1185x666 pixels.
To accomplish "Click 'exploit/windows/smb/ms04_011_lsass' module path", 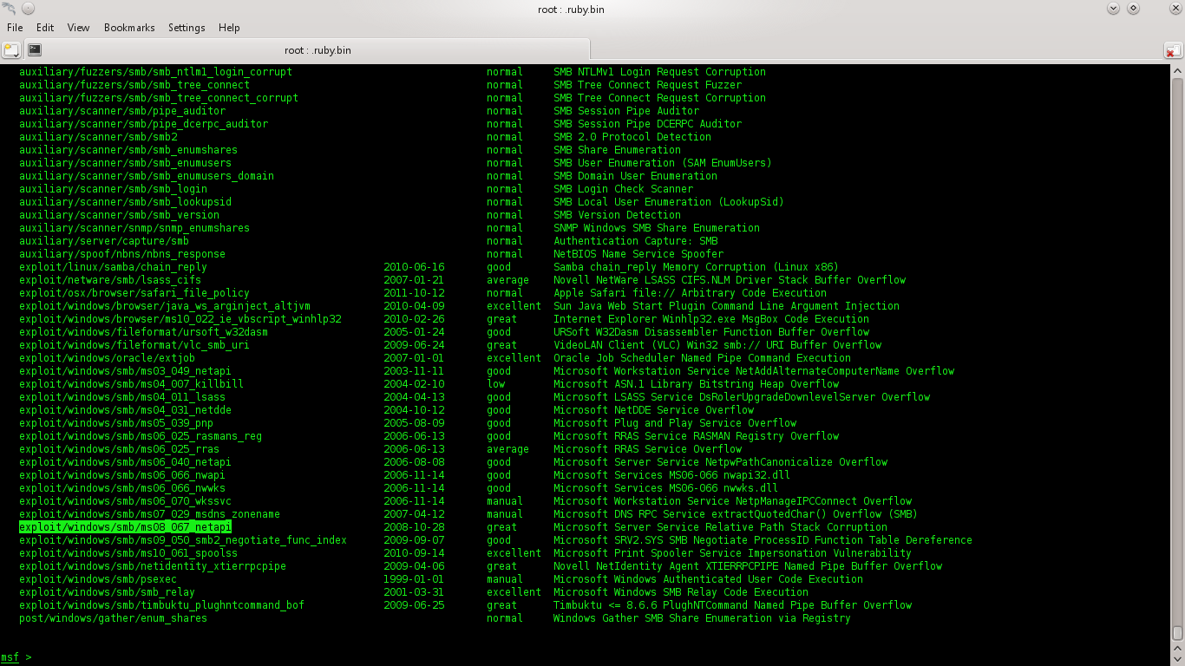I will tap(122, 397).
